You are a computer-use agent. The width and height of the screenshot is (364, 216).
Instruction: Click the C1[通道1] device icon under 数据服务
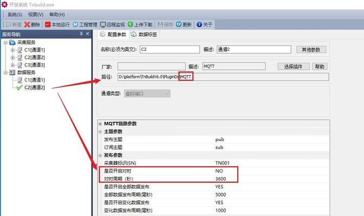click(x=19, y=80)
